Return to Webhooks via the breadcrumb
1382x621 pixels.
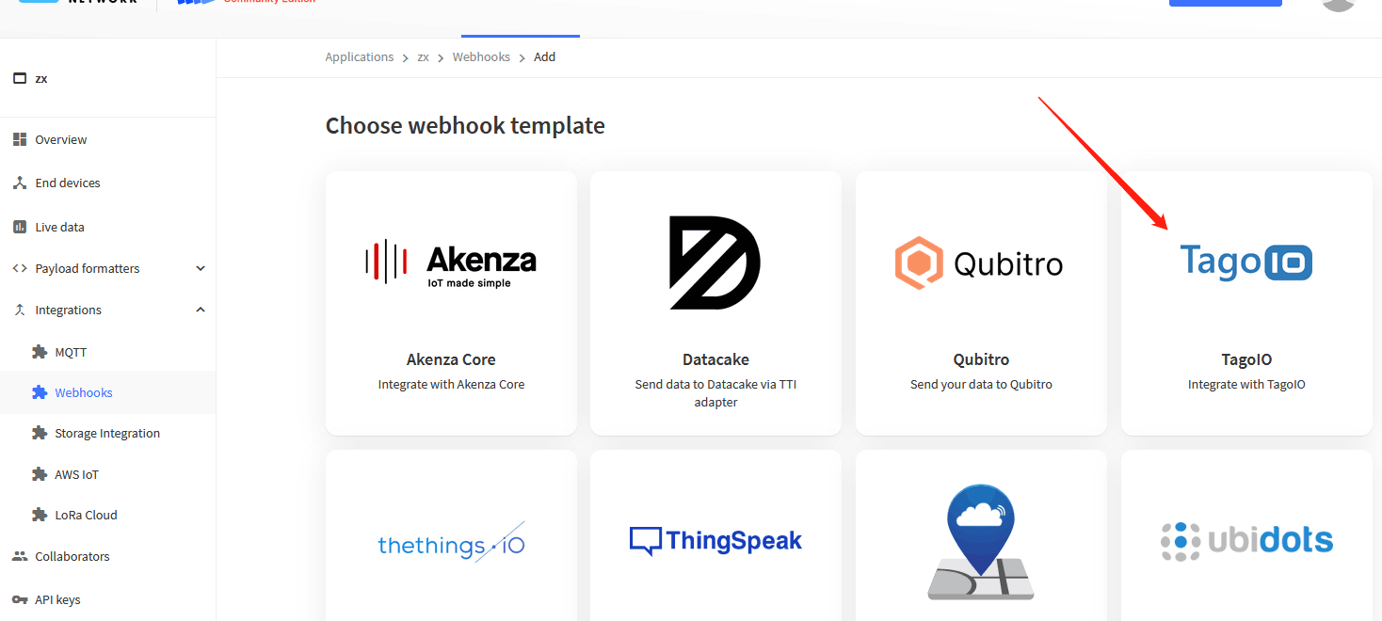[x=481, y=57]
